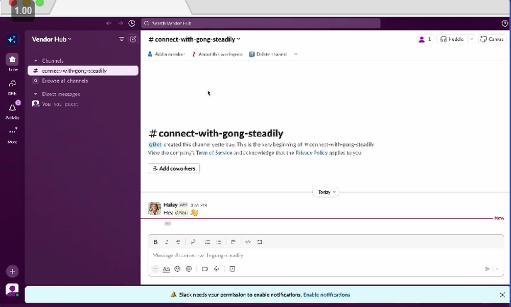Viewport: 511px width, 307px height.
Task: Click Browse all channels
Action: tap(65, 81)
